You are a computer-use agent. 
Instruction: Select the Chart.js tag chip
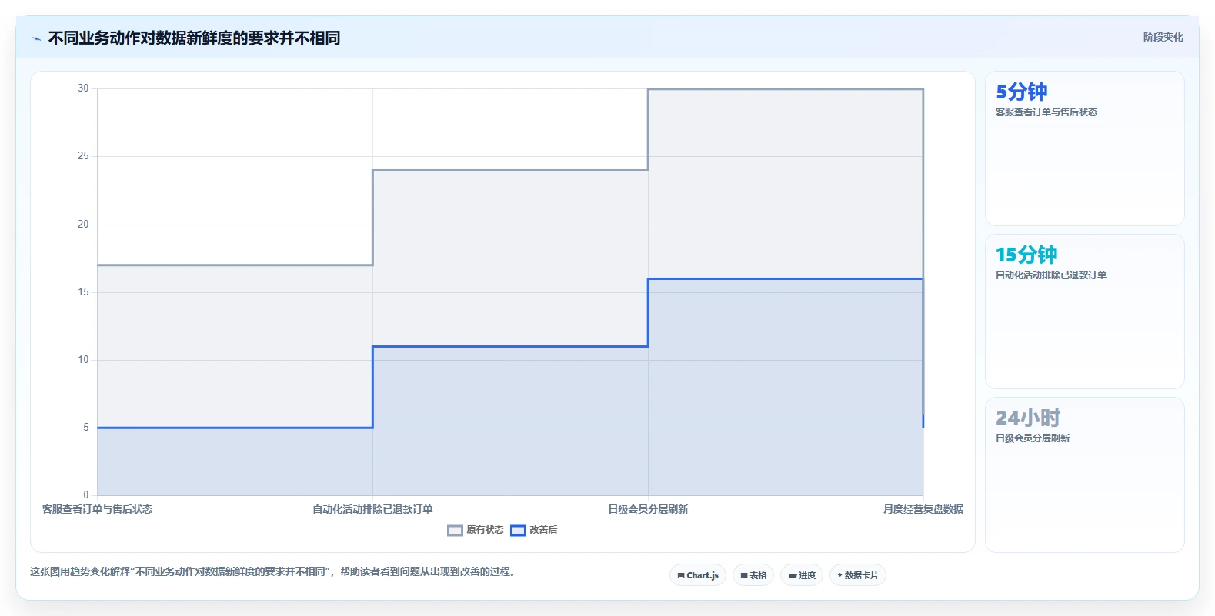click(698, 575)
